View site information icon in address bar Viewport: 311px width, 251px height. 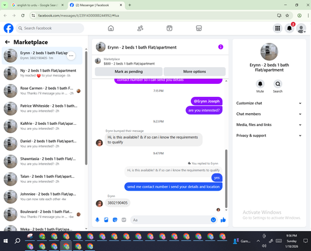33,16
